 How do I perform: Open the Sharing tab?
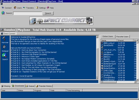6,86
